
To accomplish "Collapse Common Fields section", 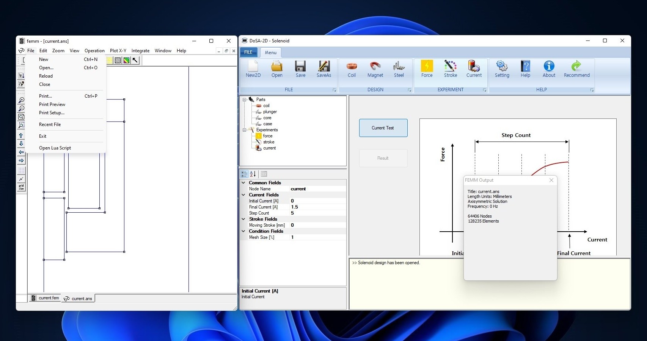I will click(243, 183).
